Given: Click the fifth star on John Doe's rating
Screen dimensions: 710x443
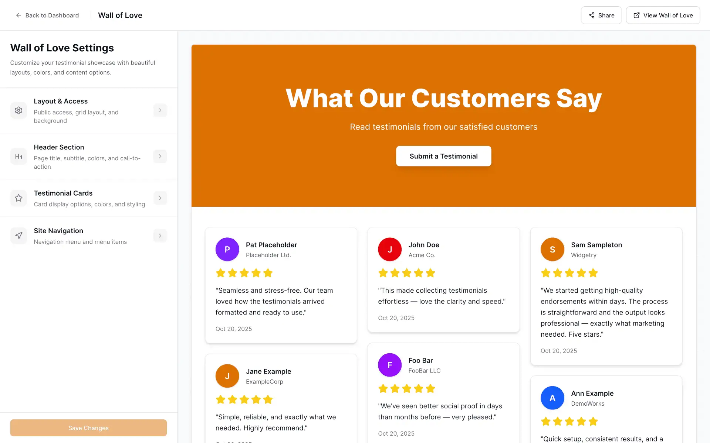Looking at the screenshot, I should pos(430,273).
